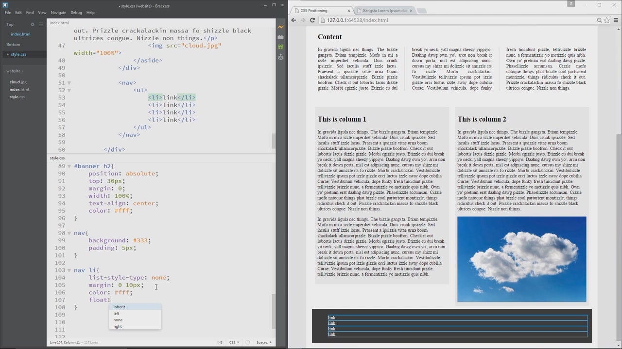The height and width of the screenshot is (349, 622).
Task: Choose 'left' from the float hint list
Action: (x=135, y=314)
